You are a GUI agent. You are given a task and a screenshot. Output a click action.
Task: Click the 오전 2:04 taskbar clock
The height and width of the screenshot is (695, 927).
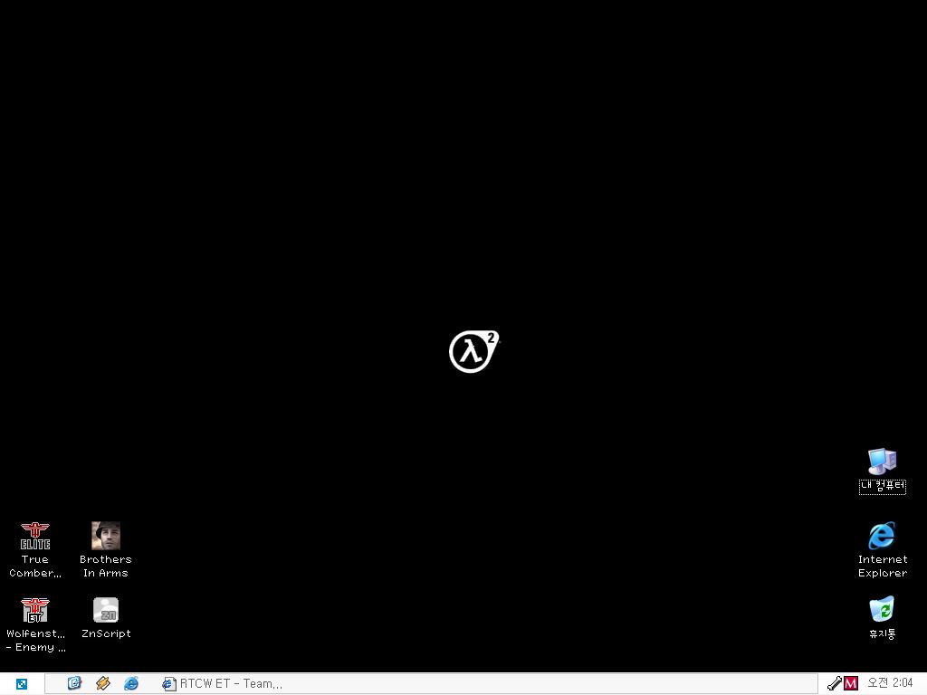(x=890, y=683)
